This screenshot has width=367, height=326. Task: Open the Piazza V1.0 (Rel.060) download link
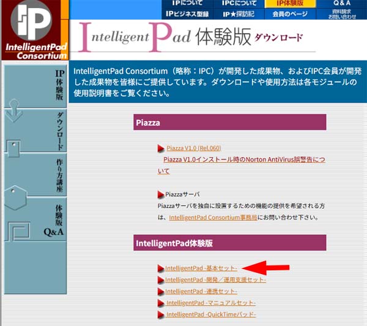[x=193, y=148]
